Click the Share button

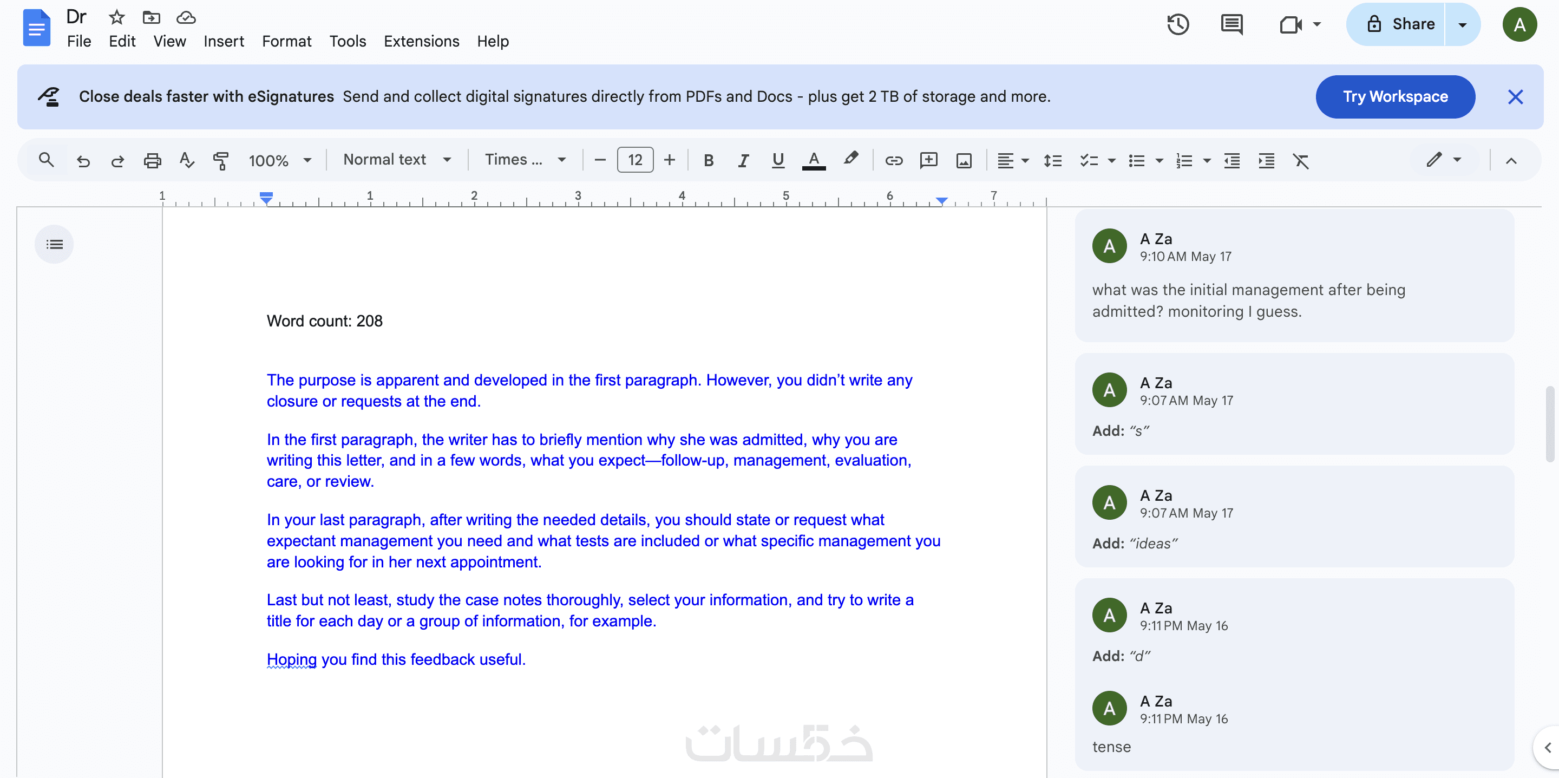click(1399, 24)
